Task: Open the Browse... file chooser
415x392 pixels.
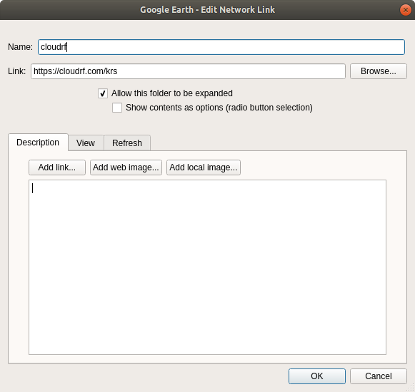Action: [378, 71]
